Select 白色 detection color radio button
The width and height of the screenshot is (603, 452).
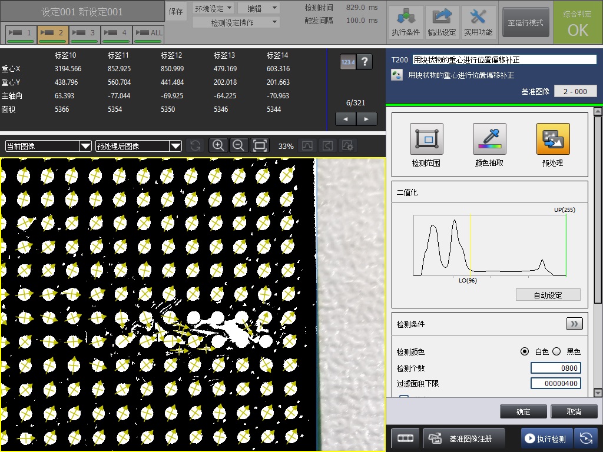(x=525, y=351)
